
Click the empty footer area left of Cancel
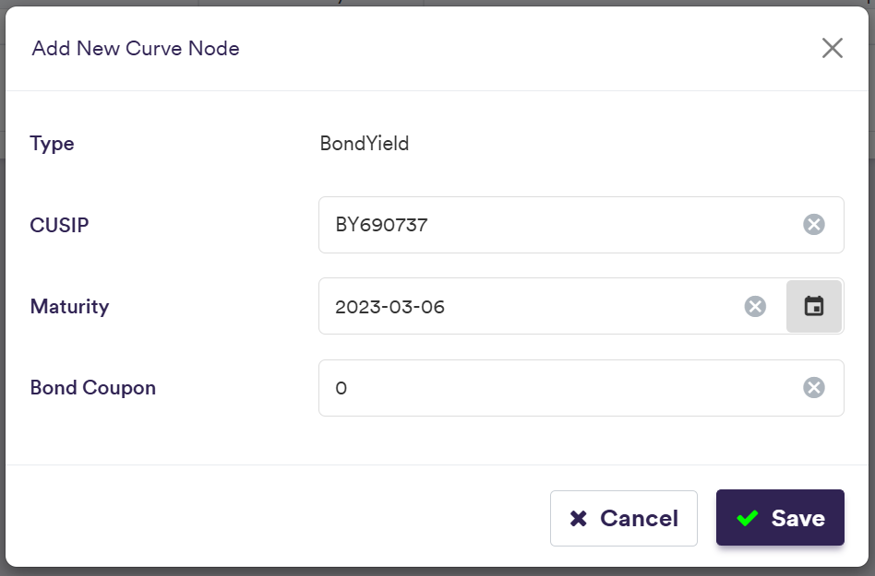277,518
